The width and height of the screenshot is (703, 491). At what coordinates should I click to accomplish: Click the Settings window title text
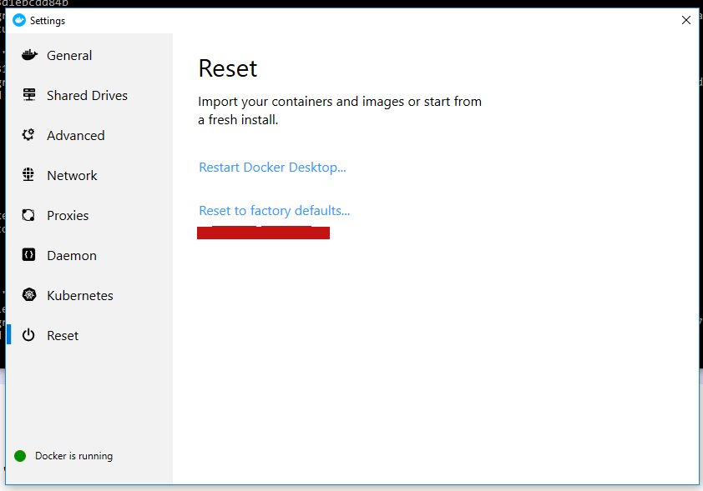pos(48,21)
